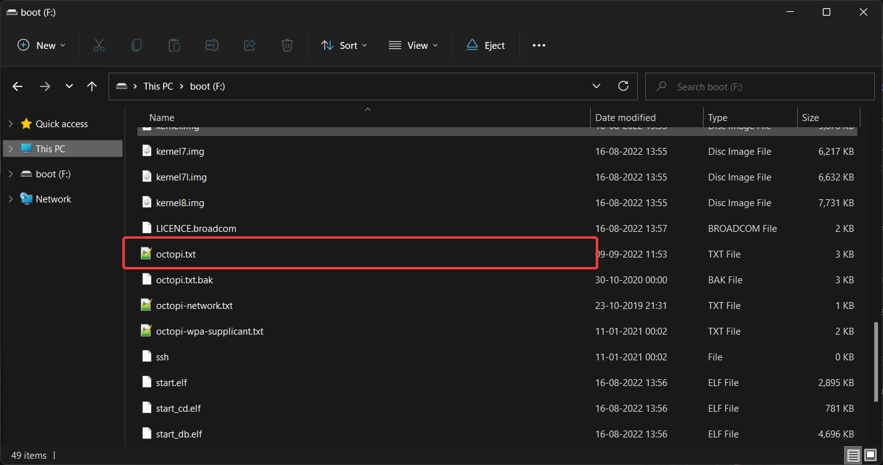Switch to large thumbnails view icon
This screenshot has width=883, height=465.
coord(870,454)
